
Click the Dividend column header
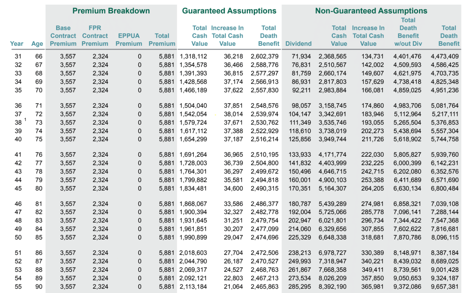point(298,44)
